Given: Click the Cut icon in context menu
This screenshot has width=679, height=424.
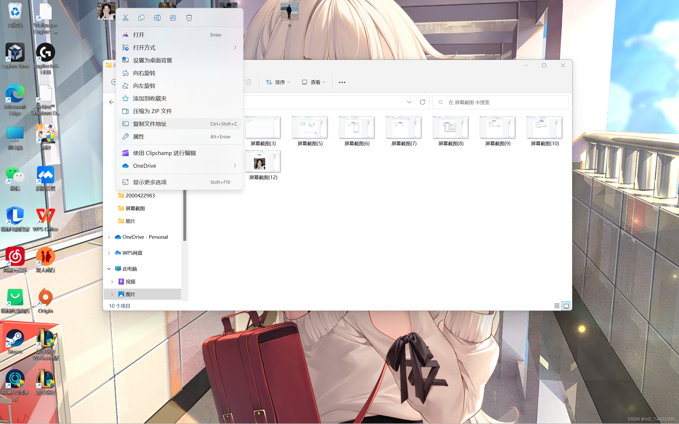Looking at the screenshot, I should pyautogui.click(x=125, y=18).
